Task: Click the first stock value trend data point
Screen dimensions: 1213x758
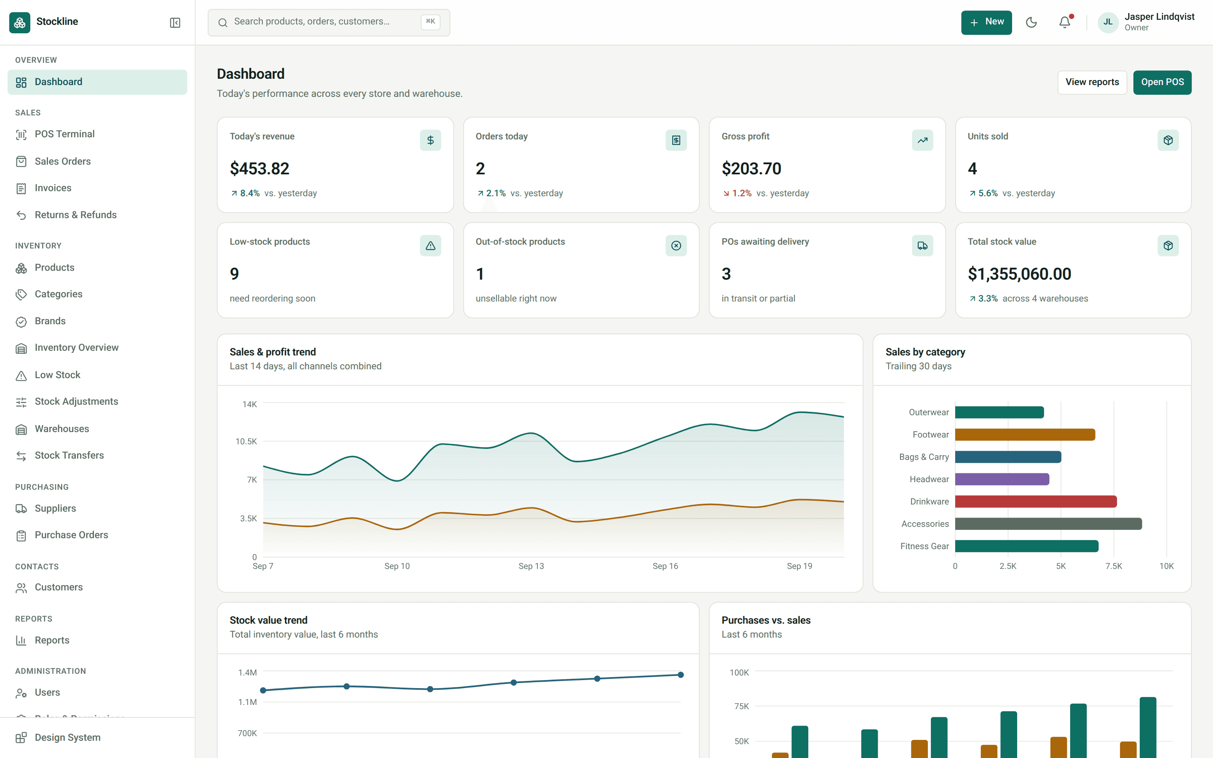Action: click(263, 690)
